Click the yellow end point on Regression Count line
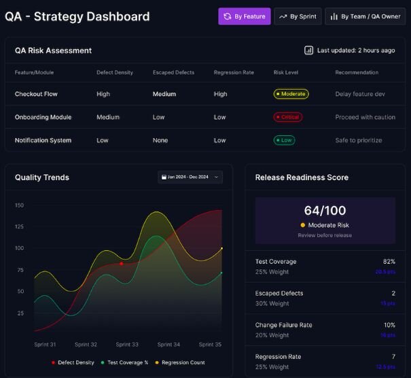Image resolution: width=411 pixels, height=378 pixels. pos(221,249)
